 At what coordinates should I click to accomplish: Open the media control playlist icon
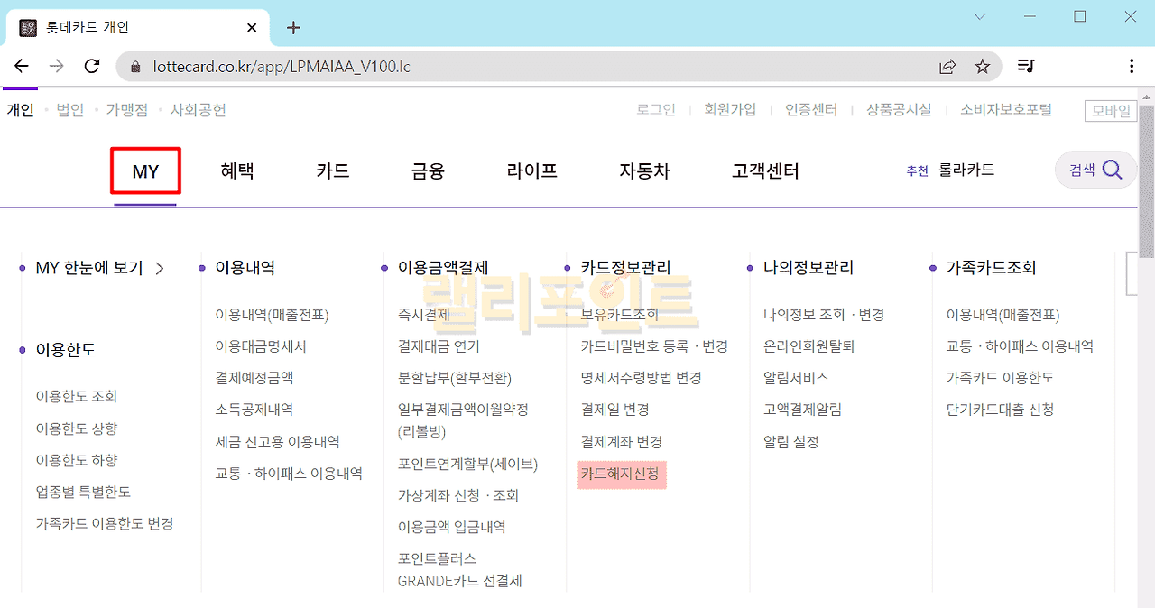click(1026, 66)
